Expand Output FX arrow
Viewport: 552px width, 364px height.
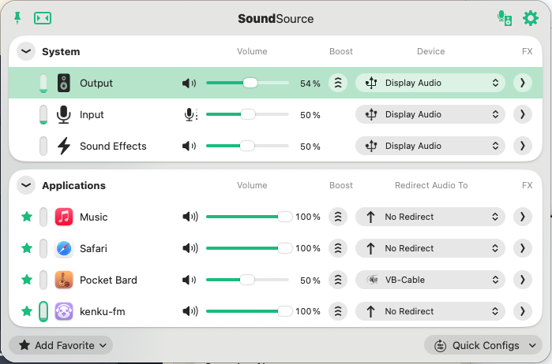click(523, 83)
